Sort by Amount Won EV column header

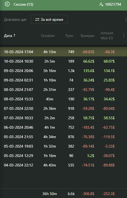click(x=107, y=36)
